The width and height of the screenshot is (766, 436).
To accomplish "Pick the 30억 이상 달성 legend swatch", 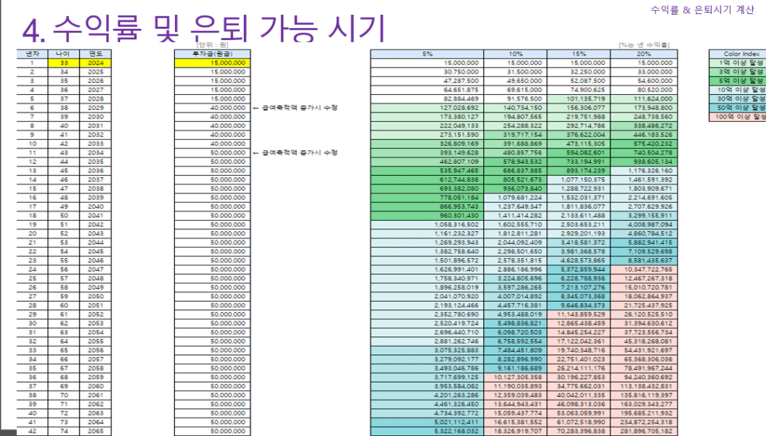I will (x=737, y=98).
